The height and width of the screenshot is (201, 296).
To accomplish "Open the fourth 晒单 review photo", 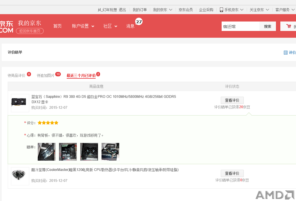I will pos(110,152).
